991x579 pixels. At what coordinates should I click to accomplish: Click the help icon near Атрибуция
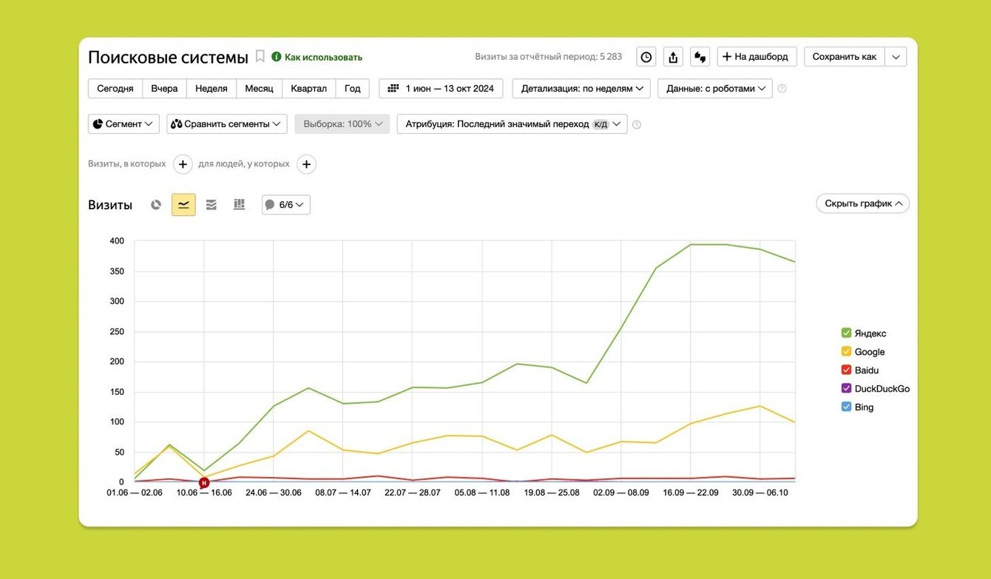click(637, 124)
